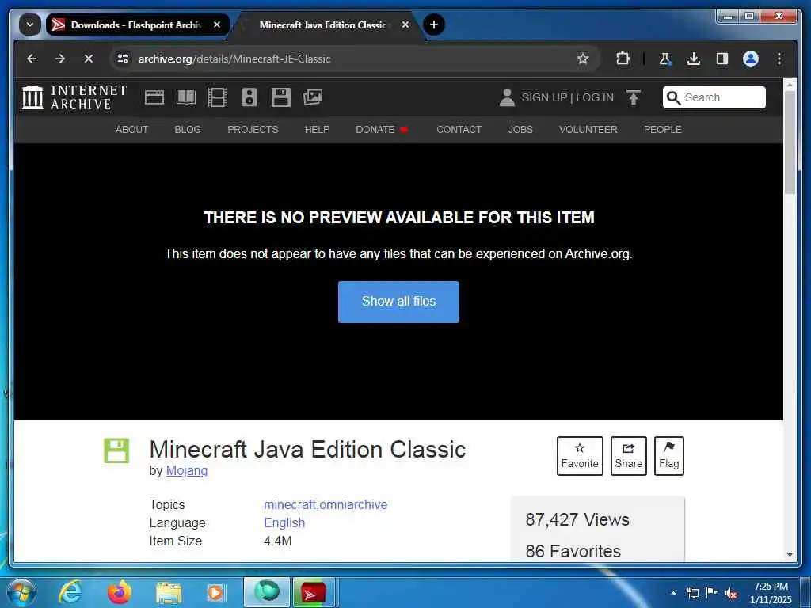Click the scrollbar down arrow
811x608 pixels.
[x=790, y=555]
